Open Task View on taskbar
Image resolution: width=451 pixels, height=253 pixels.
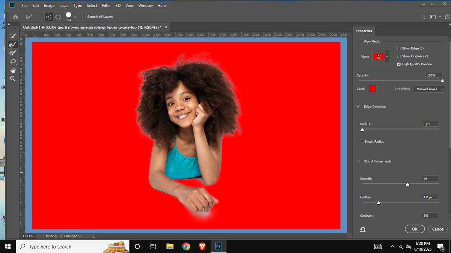pyautogui.click(x=153, y=246)
